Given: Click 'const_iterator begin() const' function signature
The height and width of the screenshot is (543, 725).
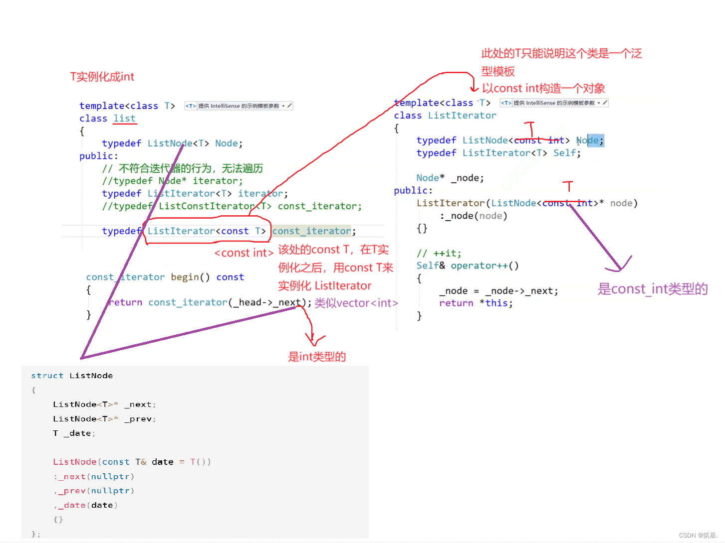Looking at the screenshot, I should click(165, 277).
